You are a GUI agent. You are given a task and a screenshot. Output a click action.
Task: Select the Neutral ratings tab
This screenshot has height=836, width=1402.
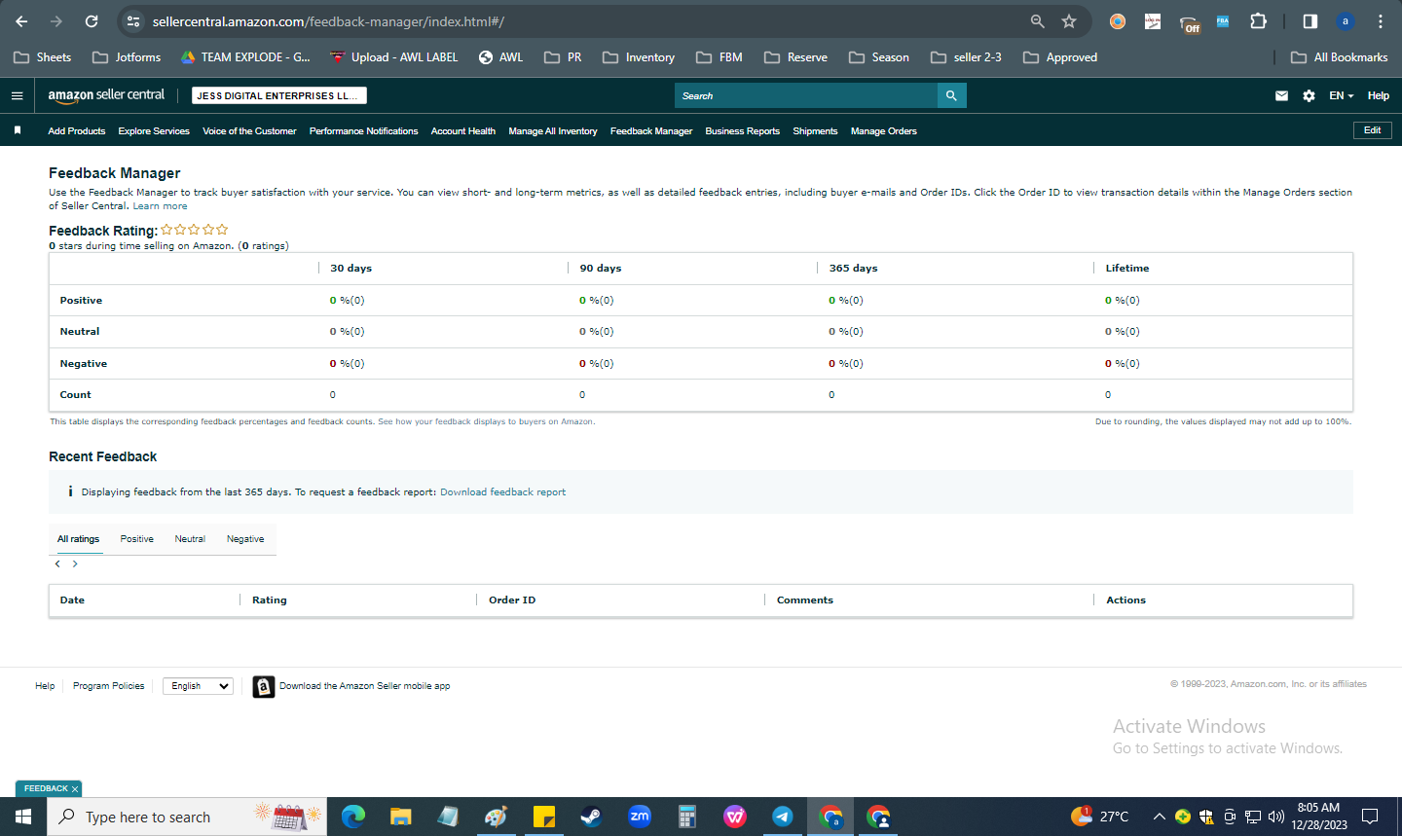(190, 539)
